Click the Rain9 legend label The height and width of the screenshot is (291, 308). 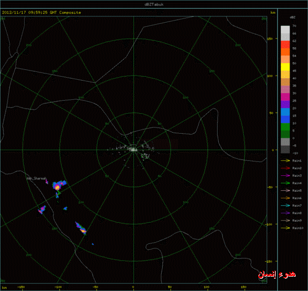[297, 221]
